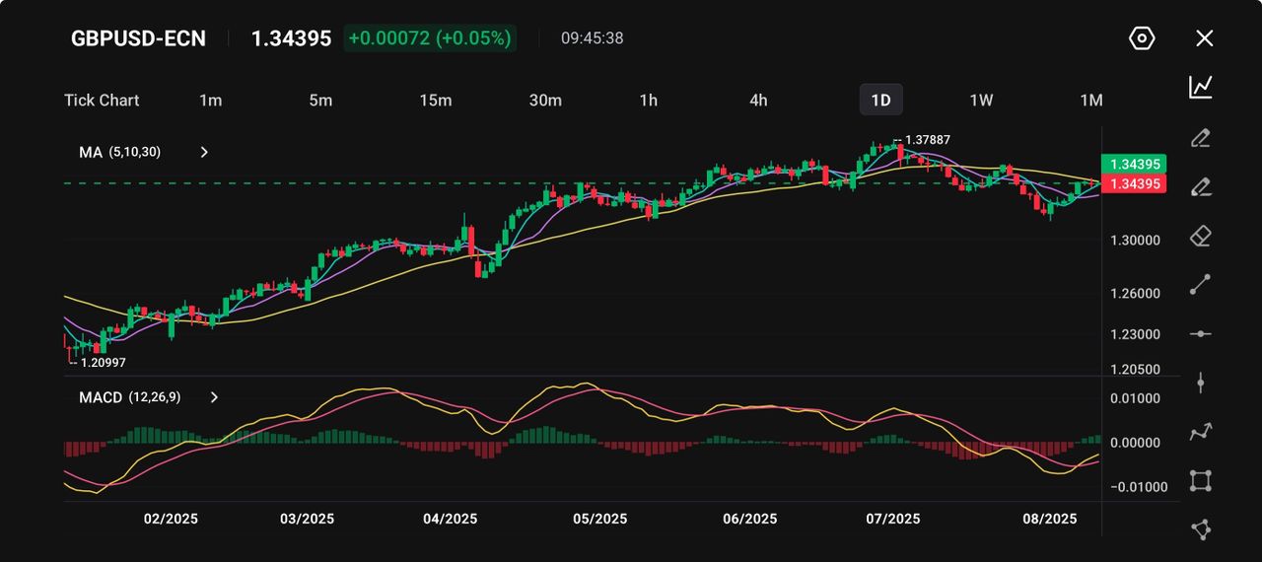Switch to the 15m timeframe
Image resolution: width=1262 pixels, height=562 pixels.
click(x=435, y=100)
